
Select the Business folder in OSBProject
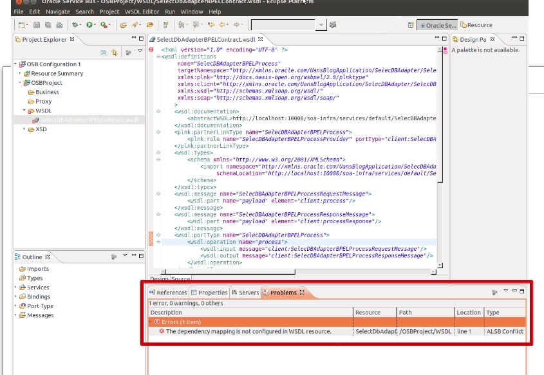46,92
